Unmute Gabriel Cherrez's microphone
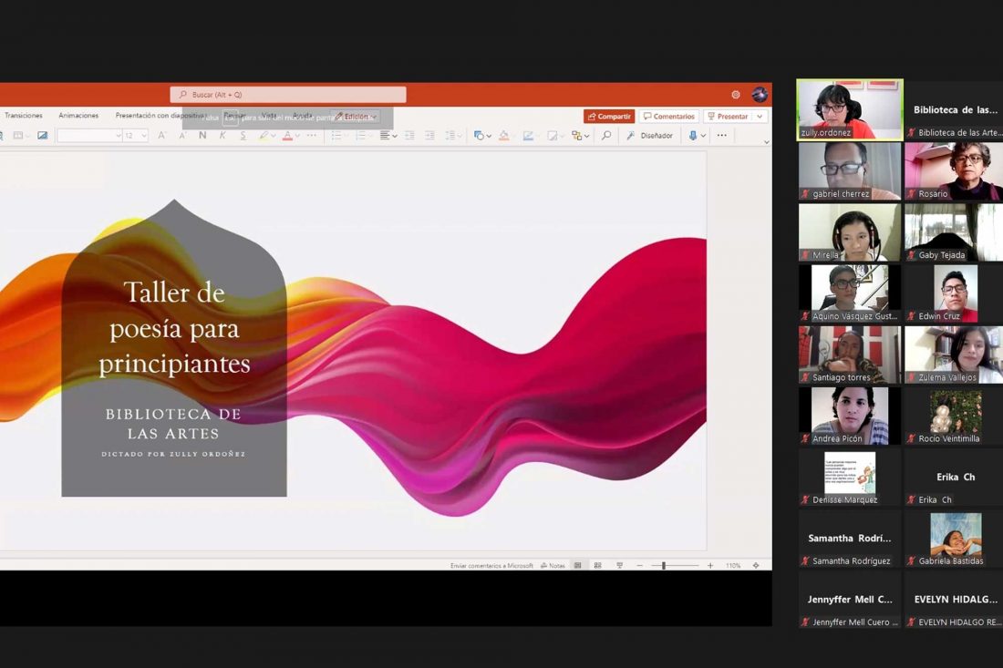This screenshot has height=668, width=1003. pyautogui.click(x=804, y=193)
